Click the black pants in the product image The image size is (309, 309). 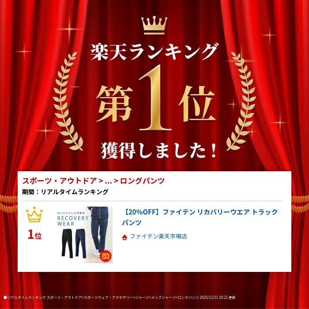click(x=67, y=243)
